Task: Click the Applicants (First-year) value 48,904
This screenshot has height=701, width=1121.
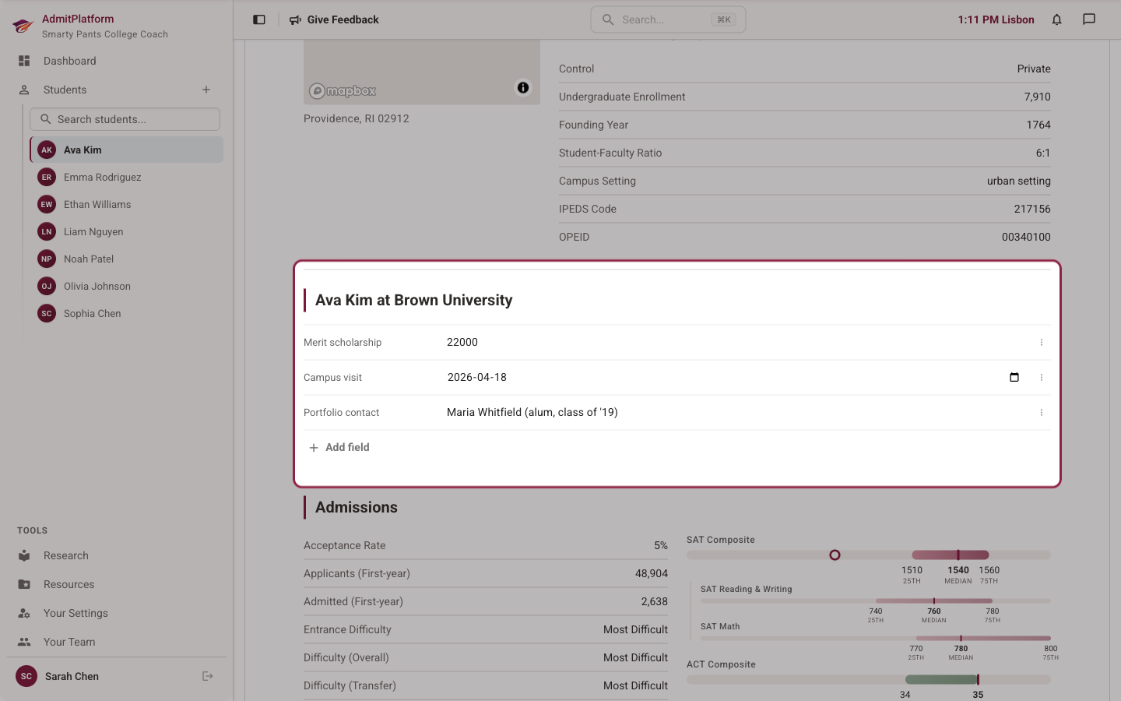Action: coord(652,573)
